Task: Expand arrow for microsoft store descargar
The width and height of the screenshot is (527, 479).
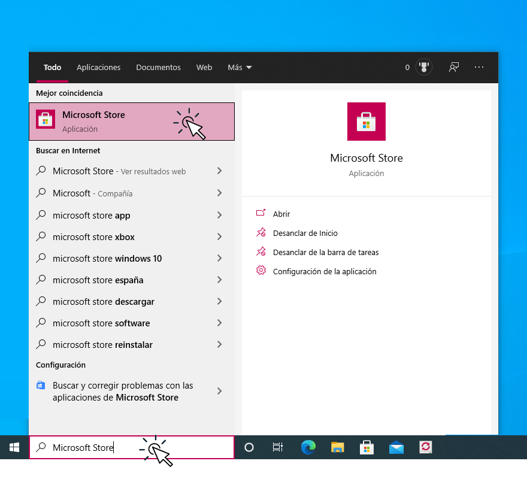Action: tap(219, 301)
